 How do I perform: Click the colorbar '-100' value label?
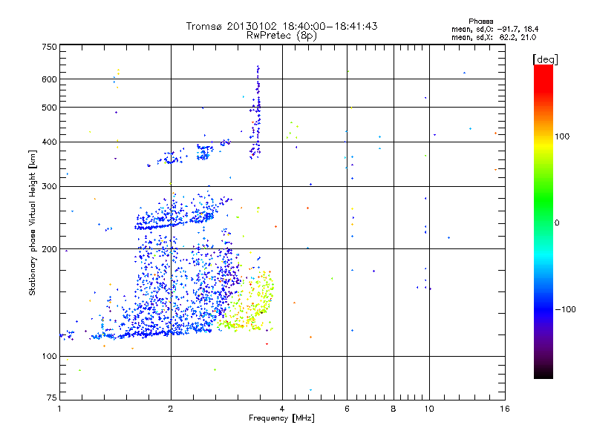pyautogui.click(x=566, y=309)
